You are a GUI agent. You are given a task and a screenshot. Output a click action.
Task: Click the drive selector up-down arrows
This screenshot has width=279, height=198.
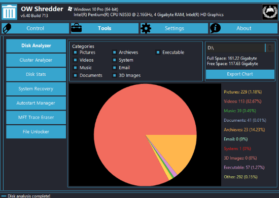pyautogui.click(x=270, y=48)
